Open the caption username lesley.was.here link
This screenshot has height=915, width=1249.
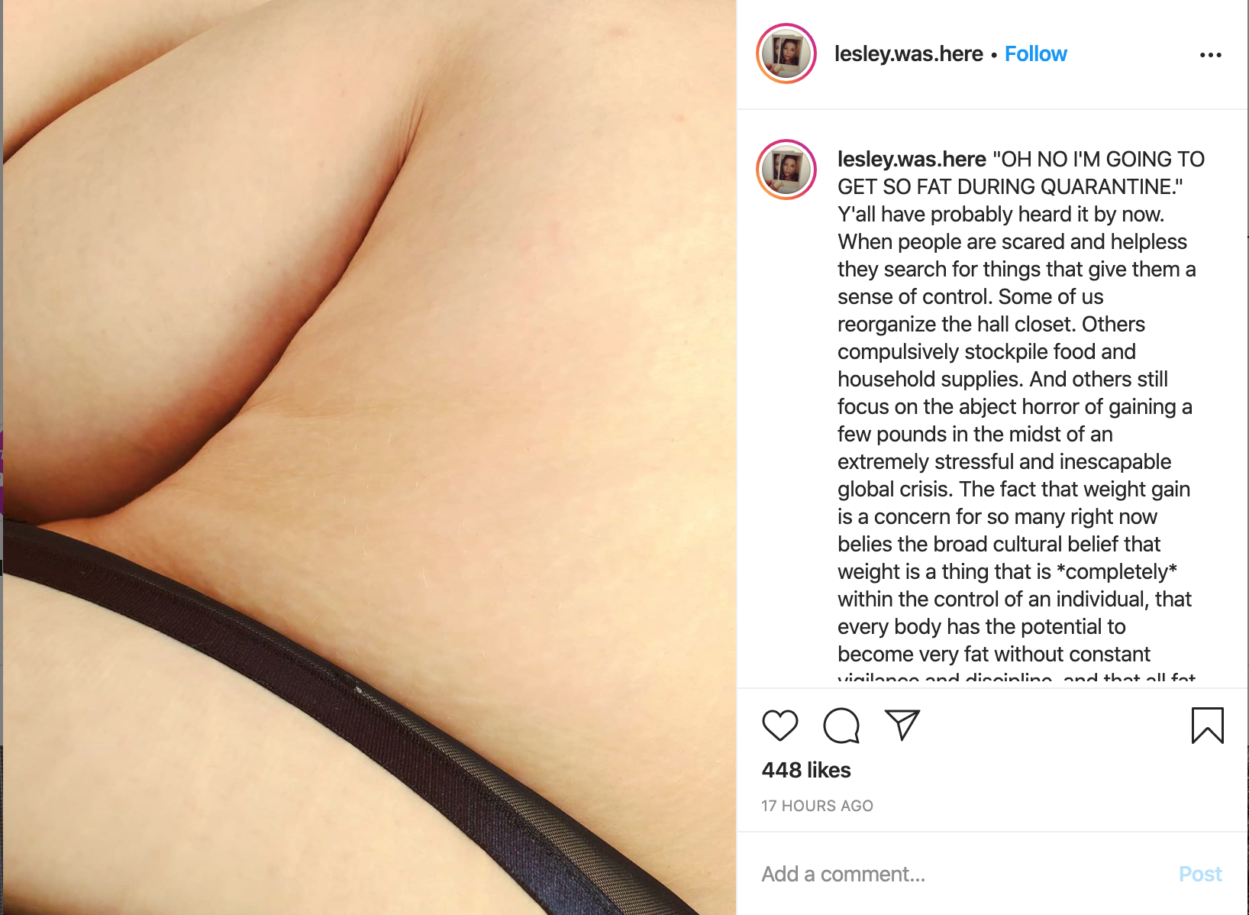[912, 159]
